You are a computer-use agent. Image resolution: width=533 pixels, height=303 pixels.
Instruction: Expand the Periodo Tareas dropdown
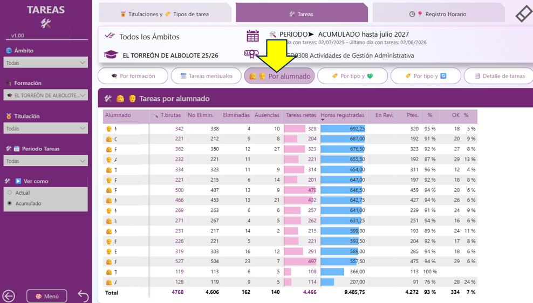[45, 161]
